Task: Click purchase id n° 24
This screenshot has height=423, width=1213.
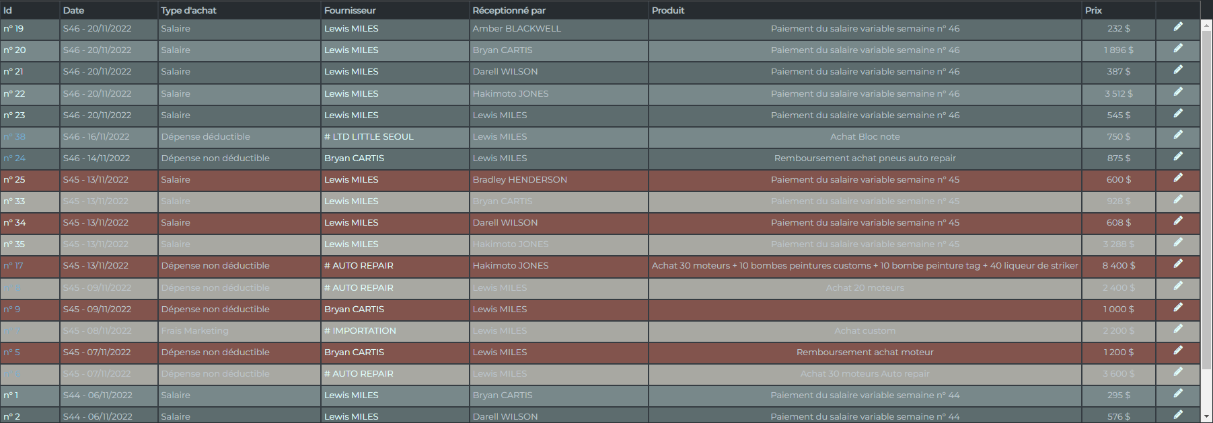Action: click(14, 158)
